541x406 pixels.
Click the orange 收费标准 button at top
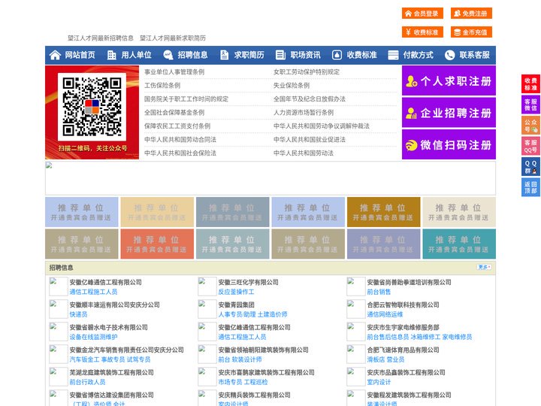point(422,32)
